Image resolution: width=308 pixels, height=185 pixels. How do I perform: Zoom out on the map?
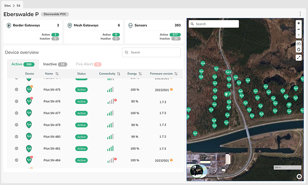(x=298, y=29)
